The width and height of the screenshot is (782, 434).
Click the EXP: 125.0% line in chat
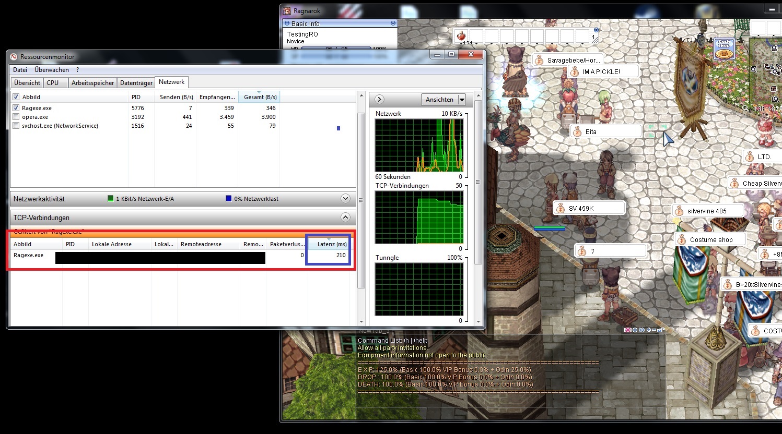tap(445, 369)
